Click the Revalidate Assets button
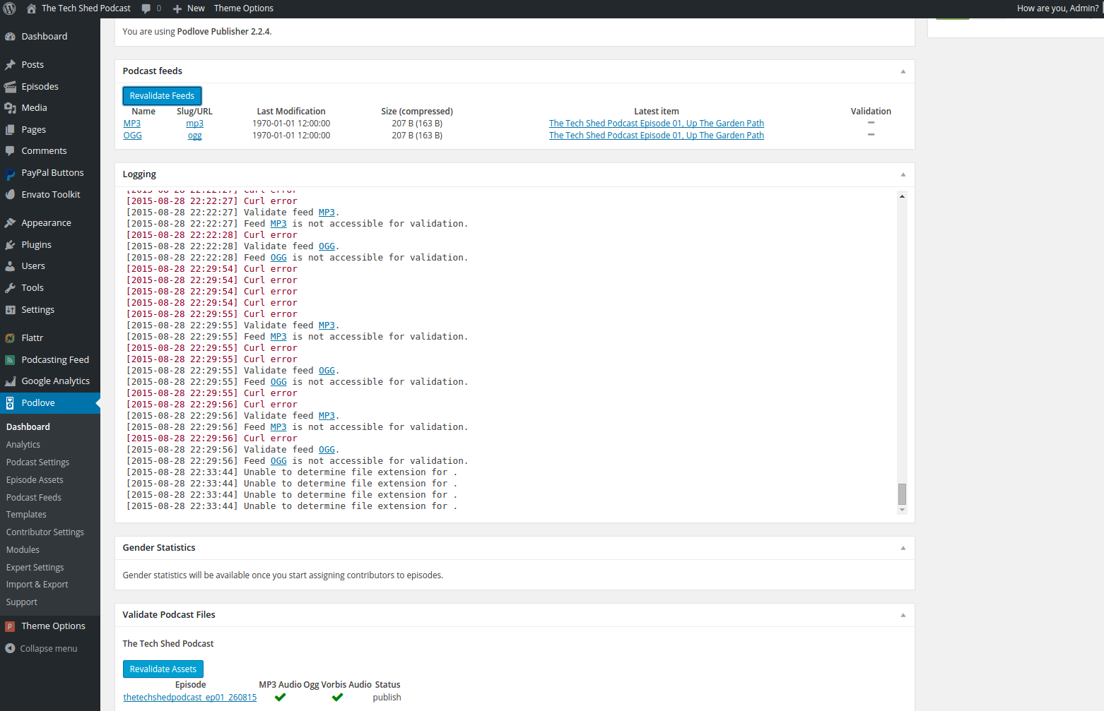This screenshot has height=711, width=1104. click(163, 669)
